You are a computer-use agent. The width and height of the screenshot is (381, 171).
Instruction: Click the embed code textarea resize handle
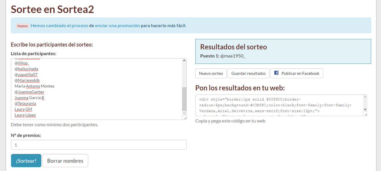(x=365, y=114)
